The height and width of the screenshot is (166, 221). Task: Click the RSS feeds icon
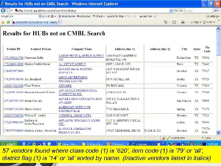174,22
